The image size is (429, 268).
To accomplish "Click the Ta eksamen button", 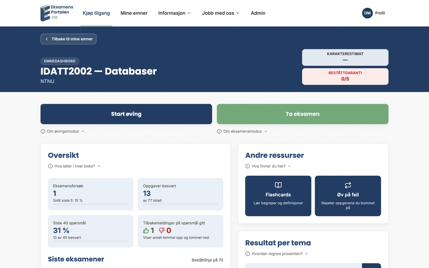I will pyautogui.click(x=302, y=114).
